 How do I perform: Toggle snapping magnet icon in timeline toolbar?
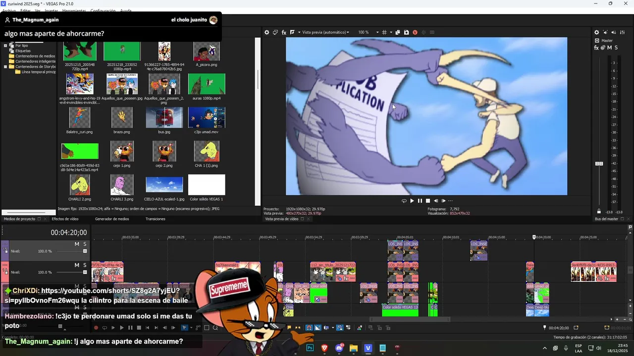pos(309,328)
